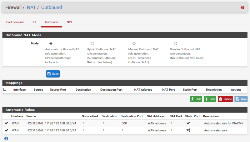Screen dimensions: 250x142
Task: Click the NAT breadcrumb link
Action: tap(31, 7)
